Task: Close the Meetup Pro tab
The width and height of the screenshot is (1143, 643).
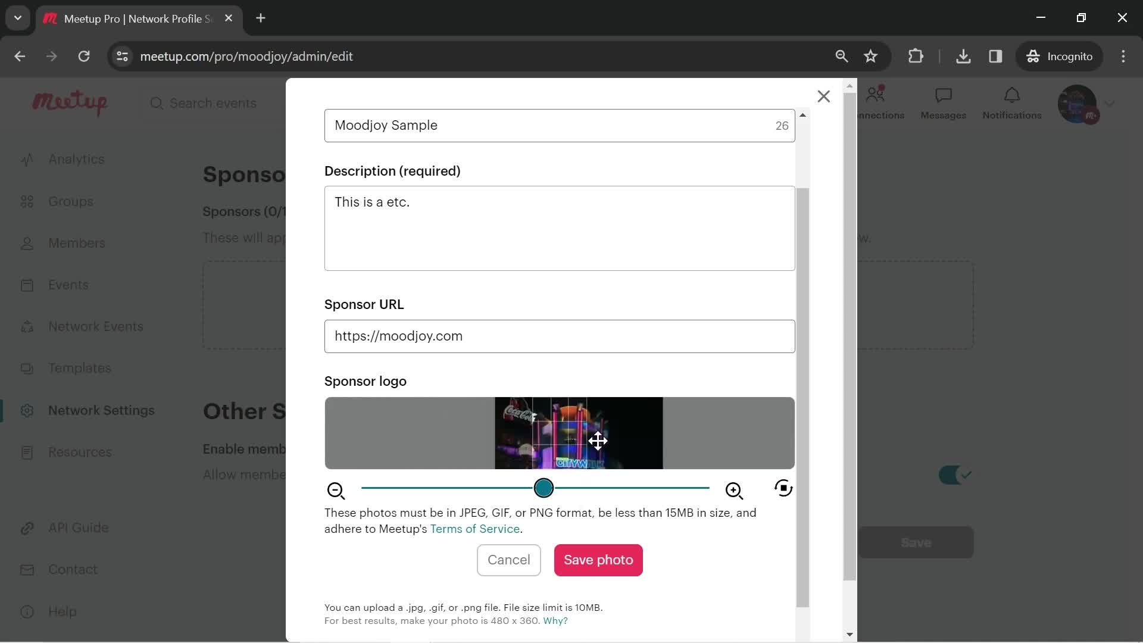Action: 229,18
